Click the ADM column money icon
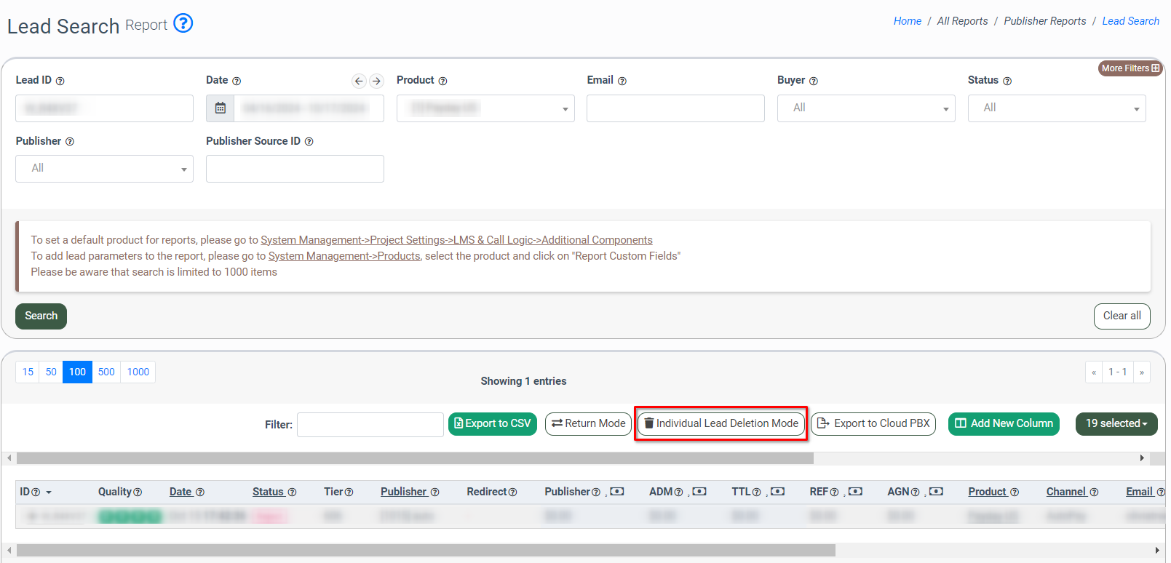 [x=699, y=492]
